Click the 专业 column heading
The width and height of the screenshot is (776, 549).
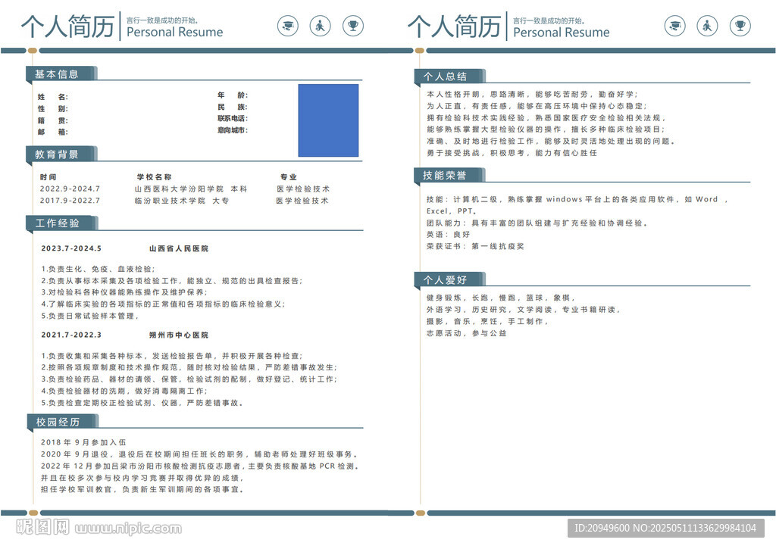(x=289, y=177)
